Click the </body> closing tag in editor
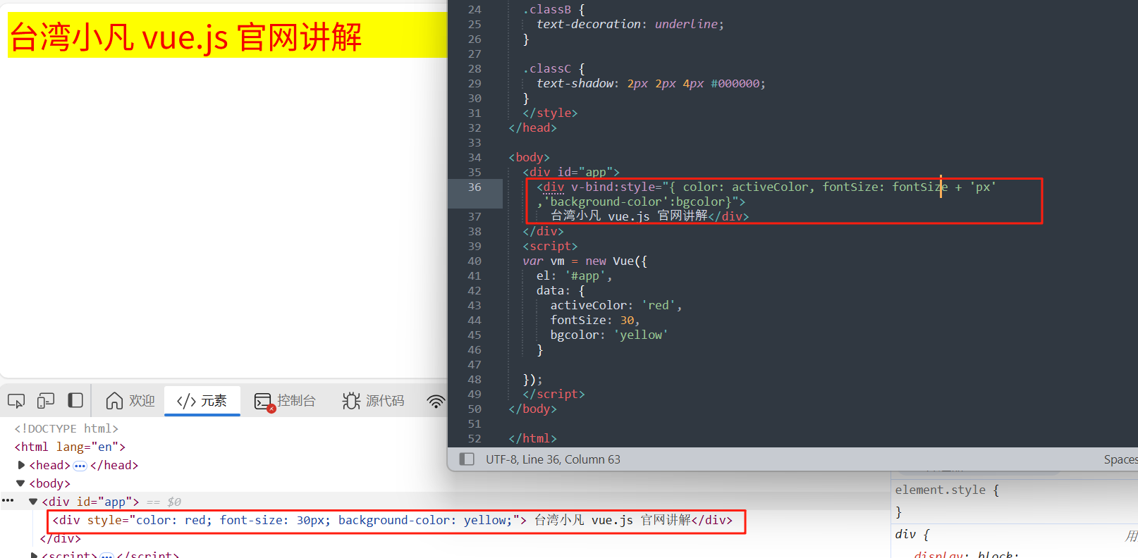 click(533, 409)
